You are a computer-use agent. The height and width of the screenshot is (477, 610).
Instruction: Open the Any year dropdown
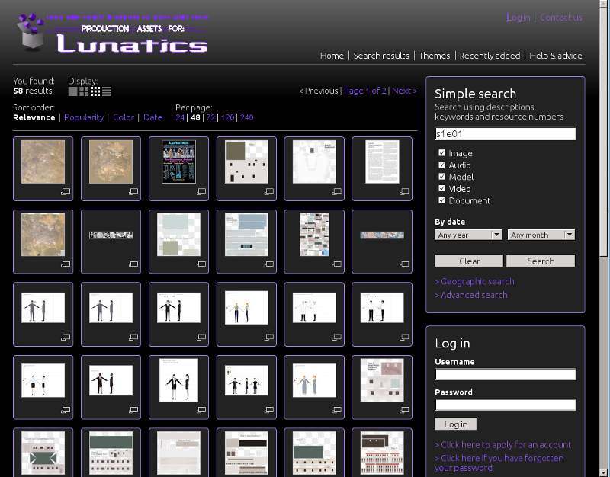coord(468,235)
